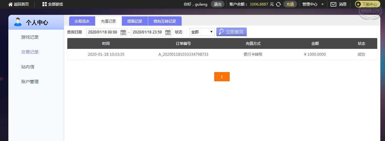This screenshot has width=385, height=141.
Task: Open the envelope message icon
Action: [333, 4]
